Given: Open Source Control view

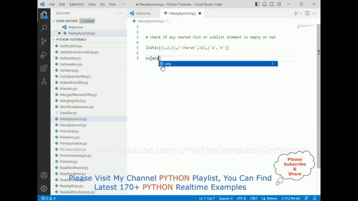Looking at the screenshot, I should click(44, 41).
